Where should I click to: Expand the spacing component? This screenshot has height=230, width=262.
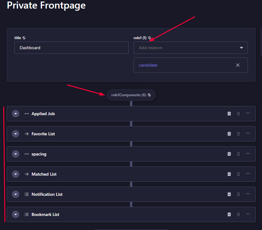(x=16, y=154)
